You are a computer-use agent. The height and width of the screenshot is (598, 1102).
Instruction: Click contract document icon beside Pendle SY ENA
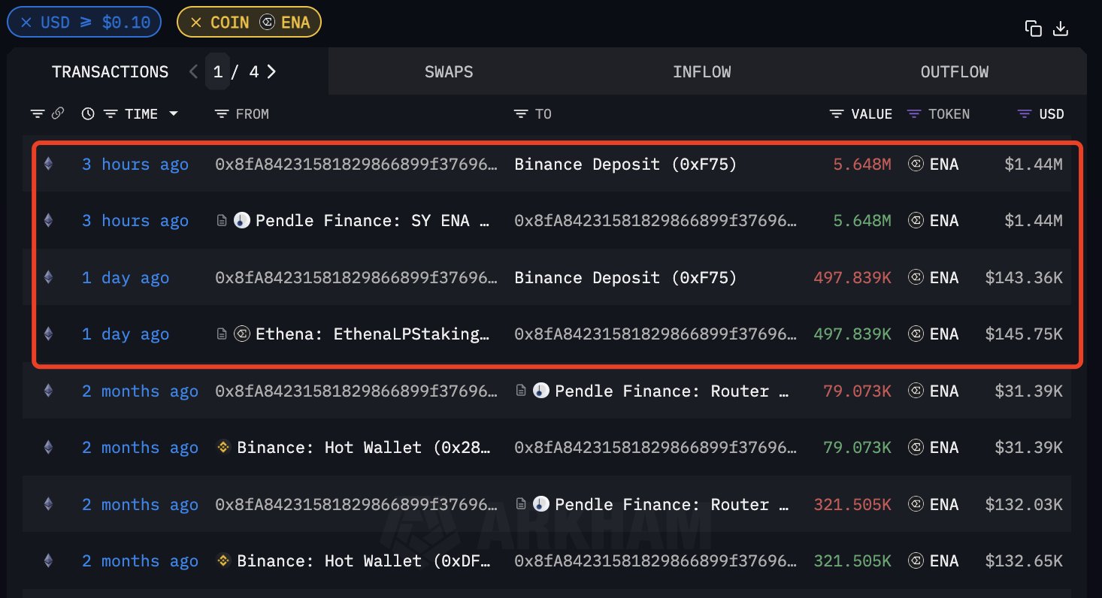click(222, 221)
